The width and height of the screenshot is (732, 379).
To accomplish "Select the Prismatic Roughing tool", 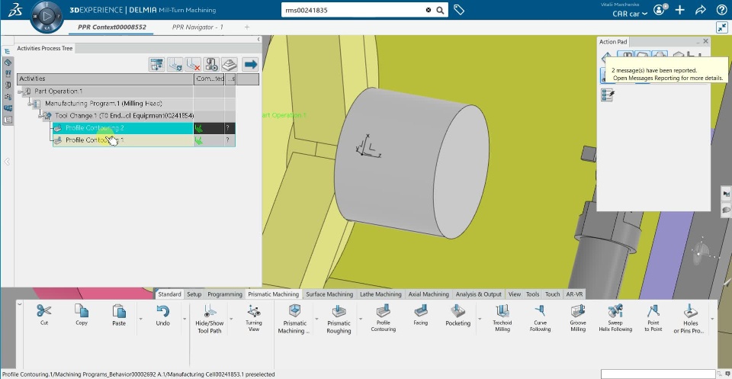I will point(339,320).
